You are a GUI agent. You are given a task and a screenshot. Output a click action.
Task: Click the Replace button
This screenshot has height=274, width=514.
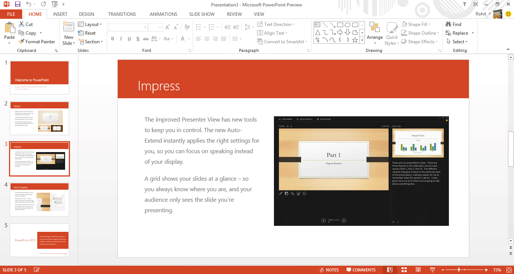pos(457,33)
